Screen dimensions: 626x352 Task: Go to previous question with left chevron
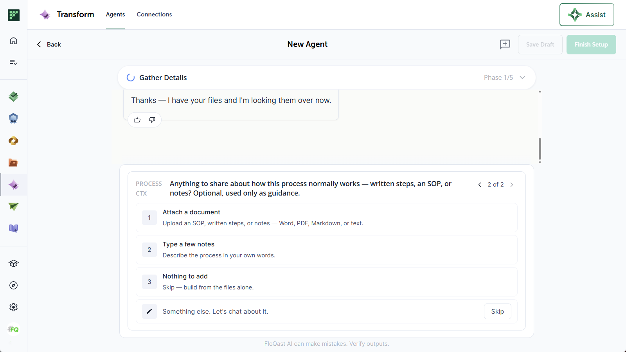pyautogui.click(x=480, y=185)
